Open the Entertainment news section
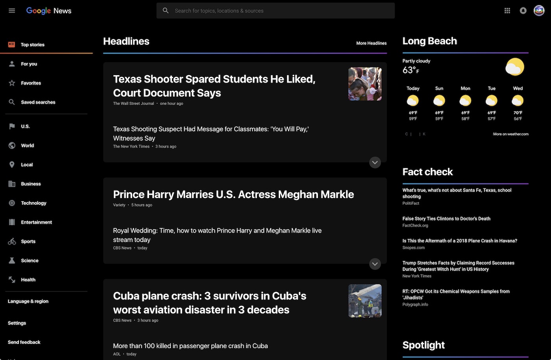Viewport: 551px width, 360px height. (36, 222)
